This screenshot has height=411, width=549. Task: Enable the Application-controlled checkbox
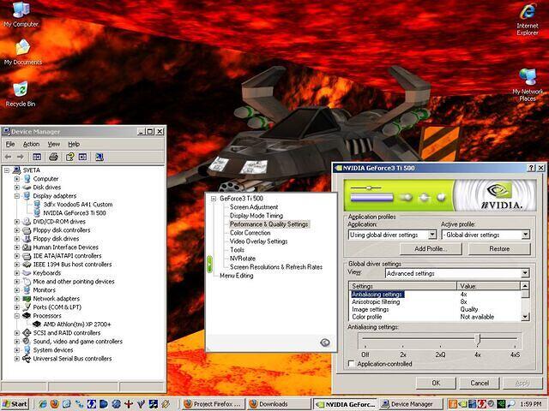coord(352,364)
